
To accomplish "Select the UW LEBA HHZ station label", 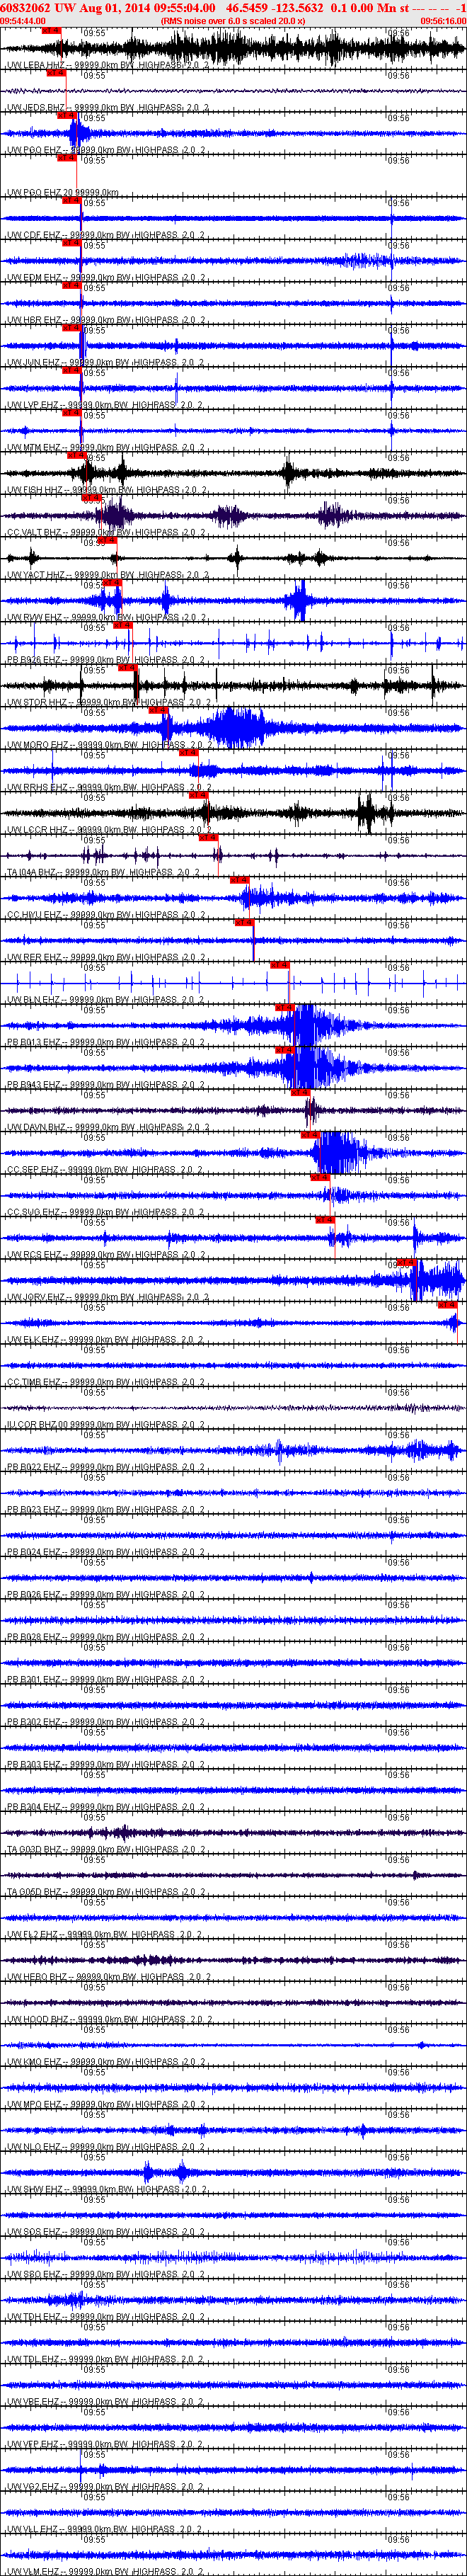I will coord(35,65).
